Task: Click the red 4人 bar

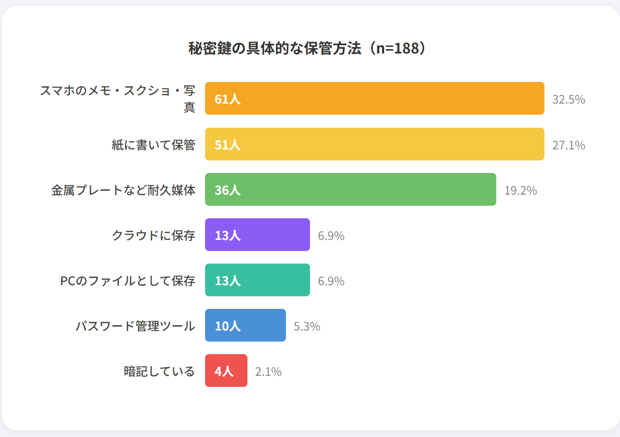Action: click(x=226, y=371)
